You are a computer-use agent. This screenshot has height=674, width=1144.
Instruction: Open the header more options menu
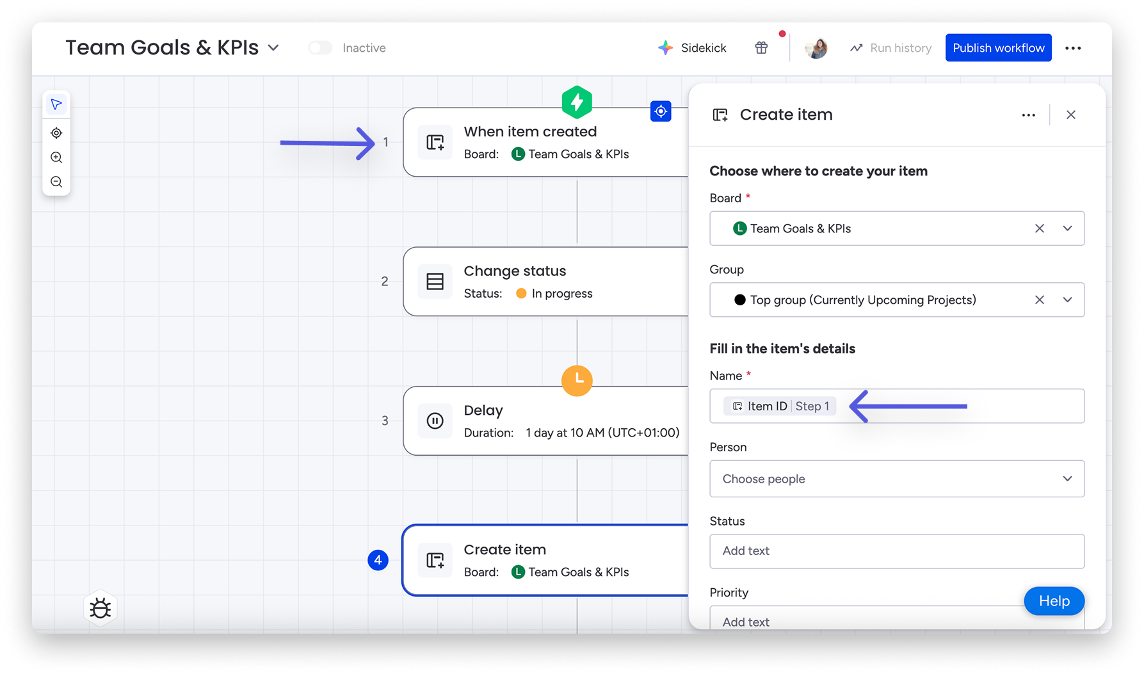click(x=1073, y=48)
